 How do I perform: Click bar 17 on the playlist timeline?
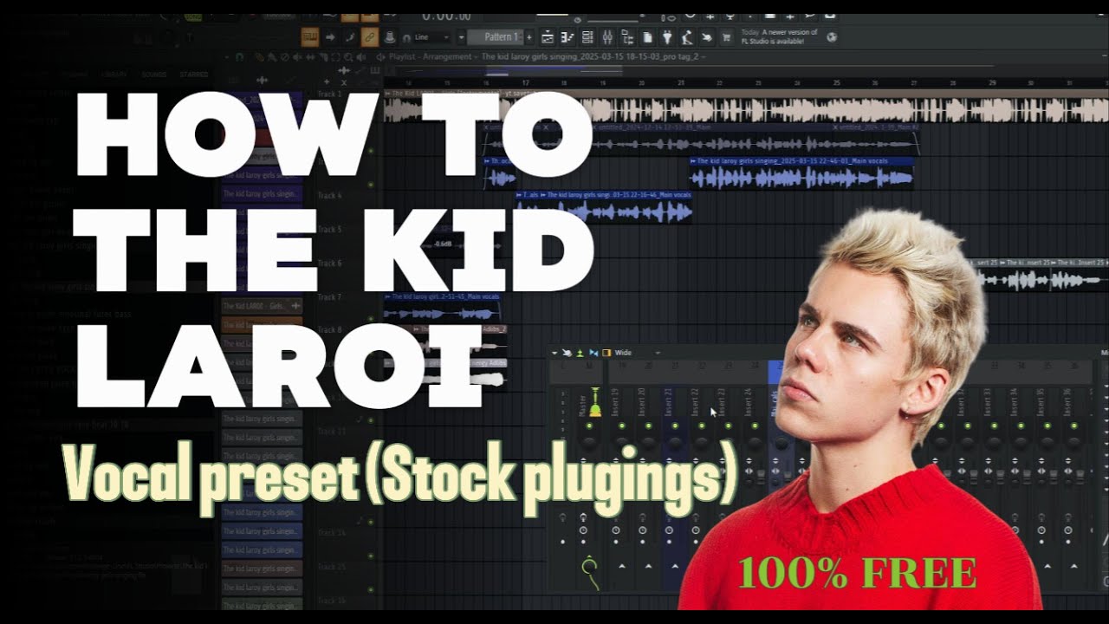pos(525,83)
